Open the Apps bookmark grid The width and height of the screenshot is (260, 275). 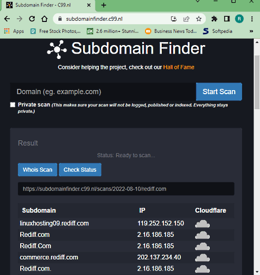click(14, 31)
